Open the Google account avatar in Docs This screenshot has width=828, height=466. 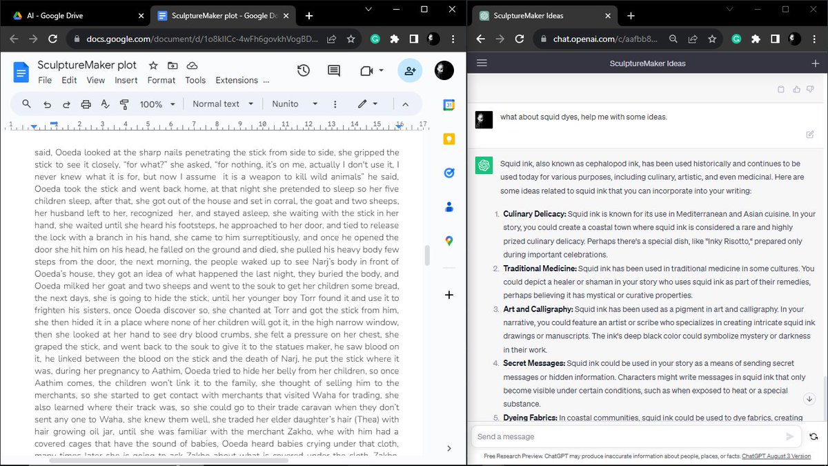click(x=444, y=70)
